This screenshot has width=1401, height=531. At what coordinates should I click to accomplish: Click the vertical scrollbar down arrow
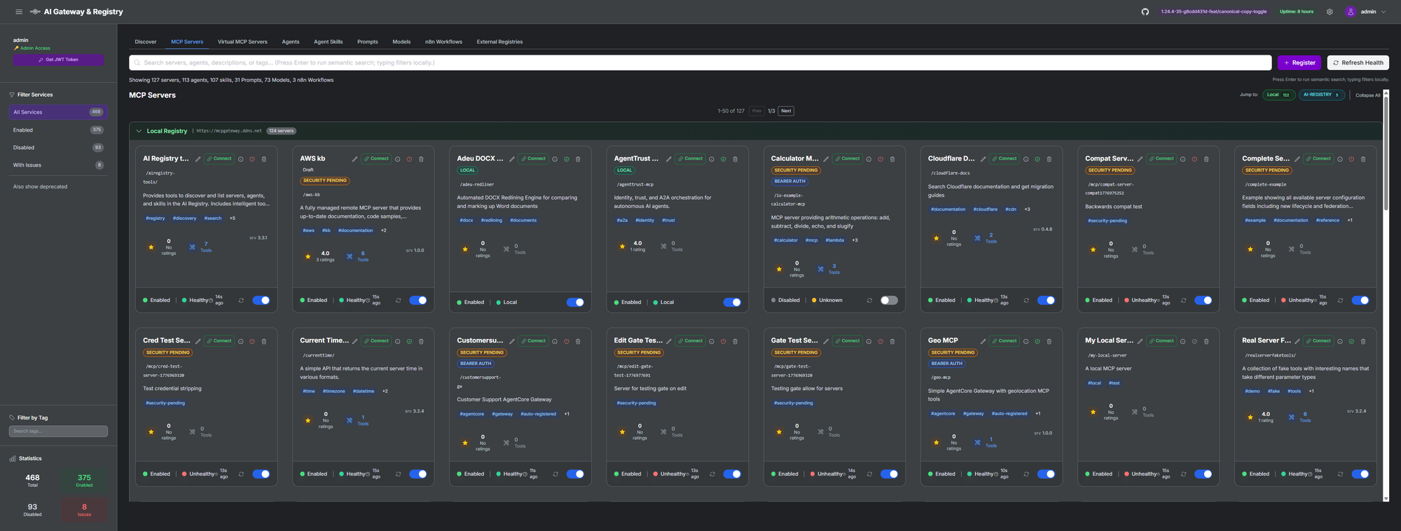coord(1386,498)
